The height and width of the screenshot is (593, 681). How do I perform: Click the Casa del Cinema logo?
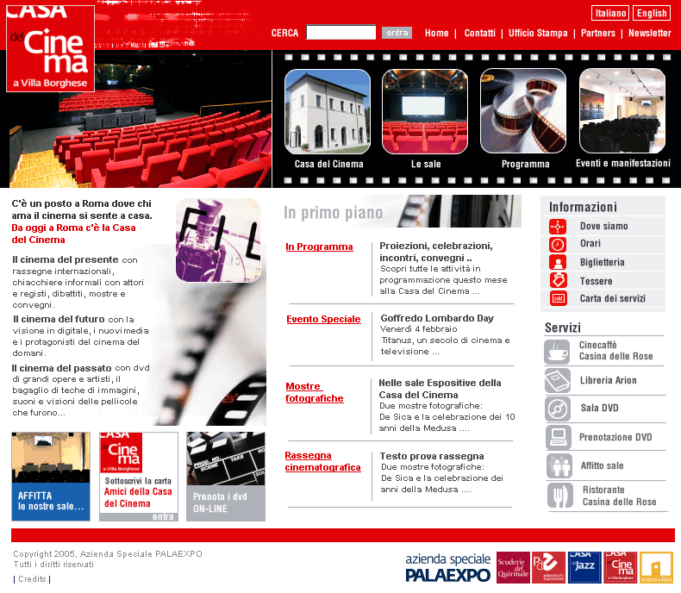[x=50, y=48]
